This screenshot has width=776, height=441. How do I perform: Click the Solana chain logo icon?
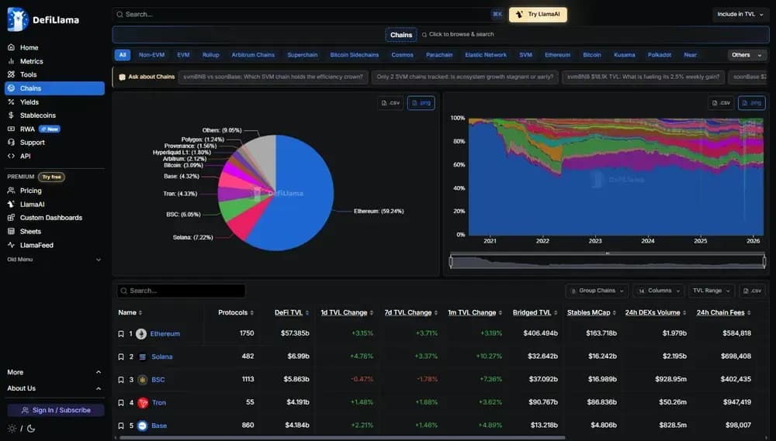click(x=143, y=357)
